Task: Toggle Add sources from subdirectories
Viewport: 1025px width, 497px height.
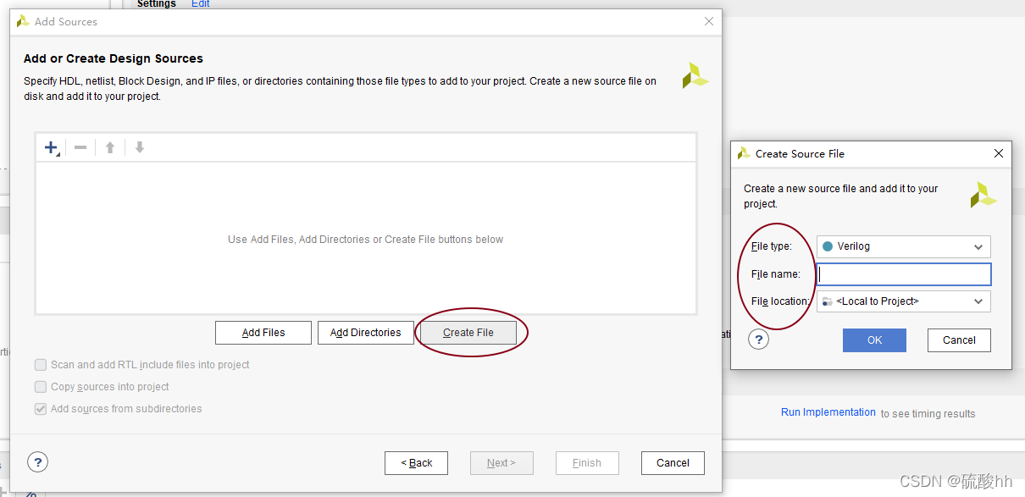Action: (41, 409)
